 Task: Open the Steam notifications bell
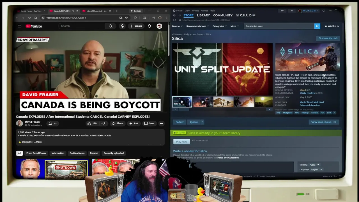tap(292, 11)
